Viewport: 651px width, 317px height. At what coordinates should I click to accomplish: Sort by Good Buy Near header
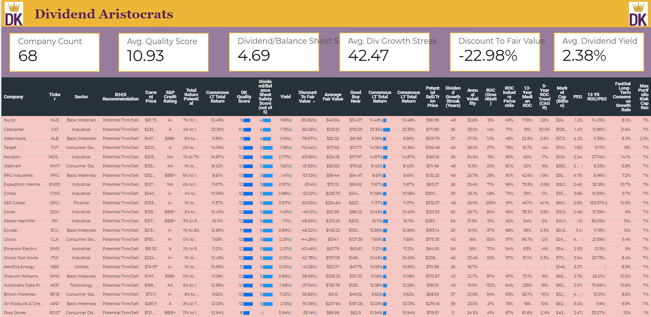pos(356,97)
